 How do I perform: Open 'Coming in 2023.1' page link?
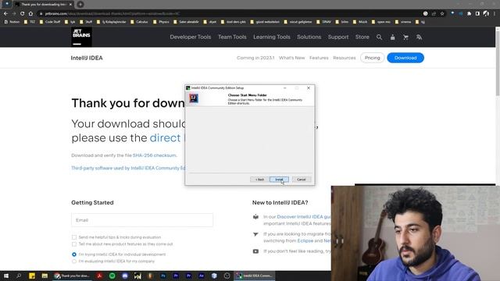[255, 58]
